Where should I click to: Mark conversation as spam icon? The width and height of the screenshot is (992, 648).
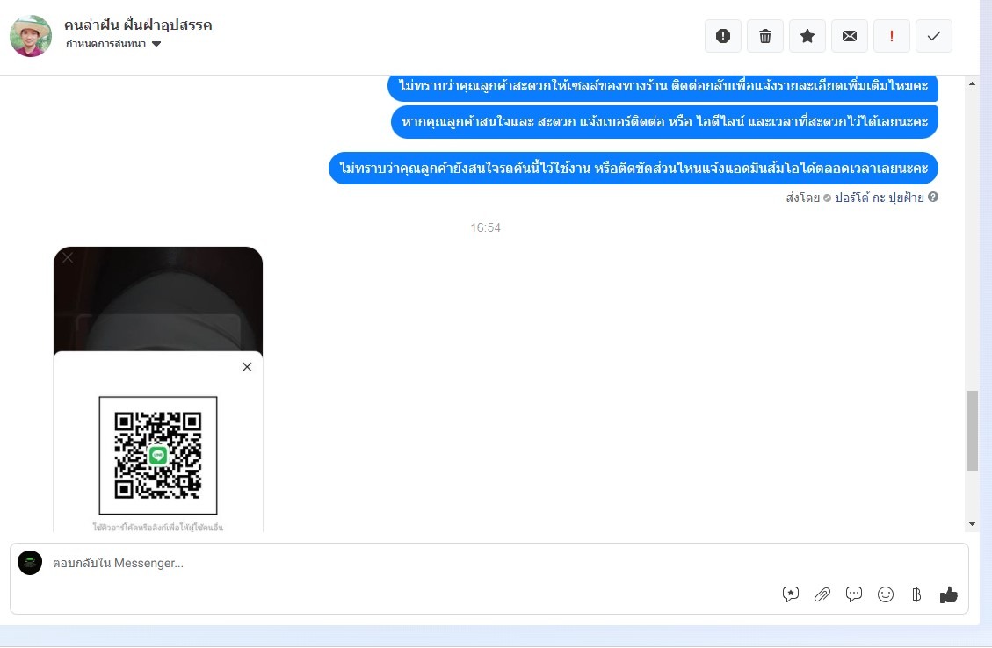pyautogui.click(x=722, y=36)
